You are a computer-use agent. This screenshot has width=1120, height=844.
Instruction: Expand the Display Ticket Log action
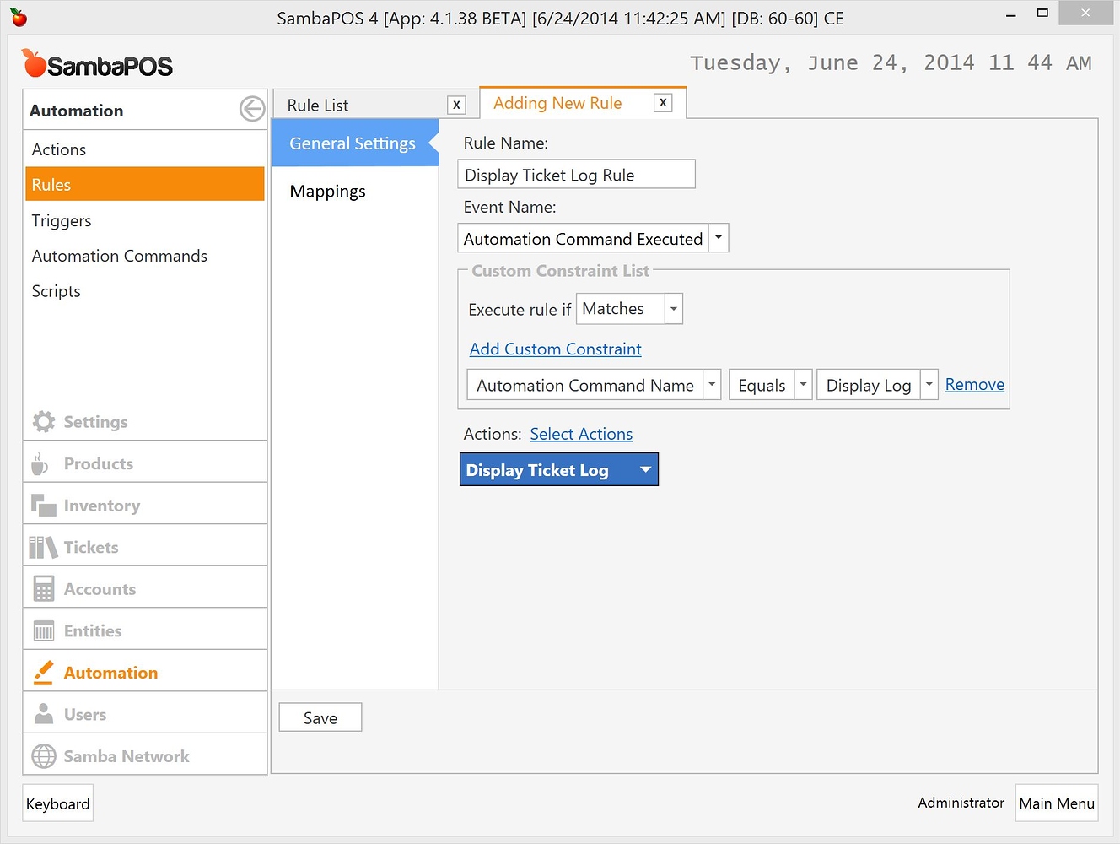[x=645, y=469]
